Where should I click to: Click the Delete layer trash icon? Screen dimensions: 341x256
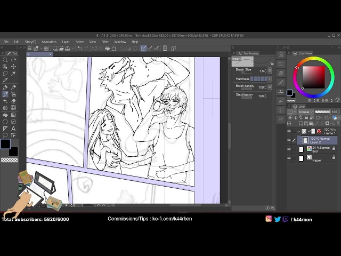(338, 123)
